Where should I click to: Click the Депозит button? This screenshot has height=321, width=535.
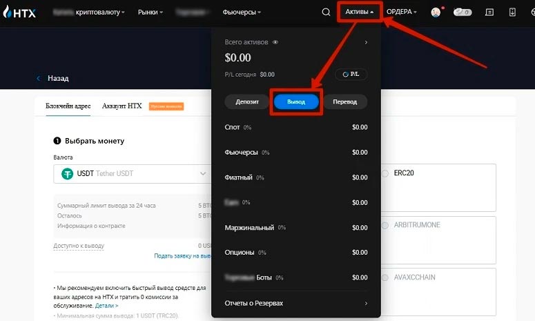click(x=246, y=101)
